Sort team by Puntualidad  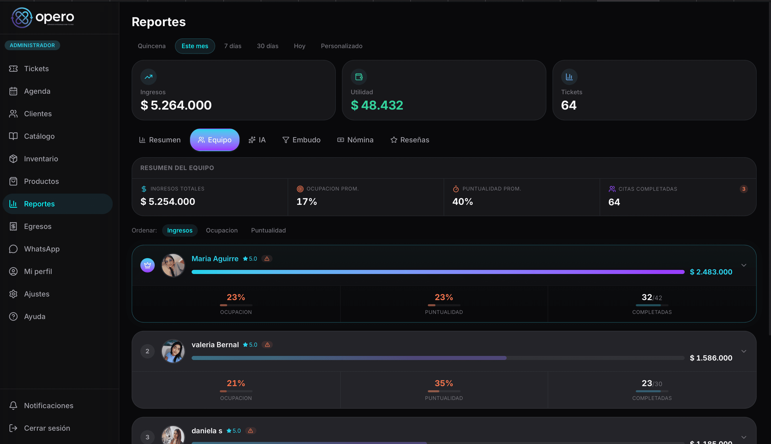268,230
